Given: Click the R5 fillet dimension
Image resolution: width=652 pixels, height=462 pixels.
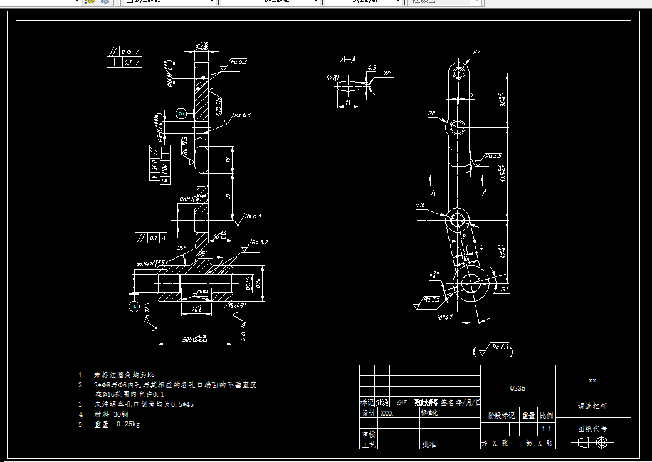Looking at the screenshot, I should [202, 253].
